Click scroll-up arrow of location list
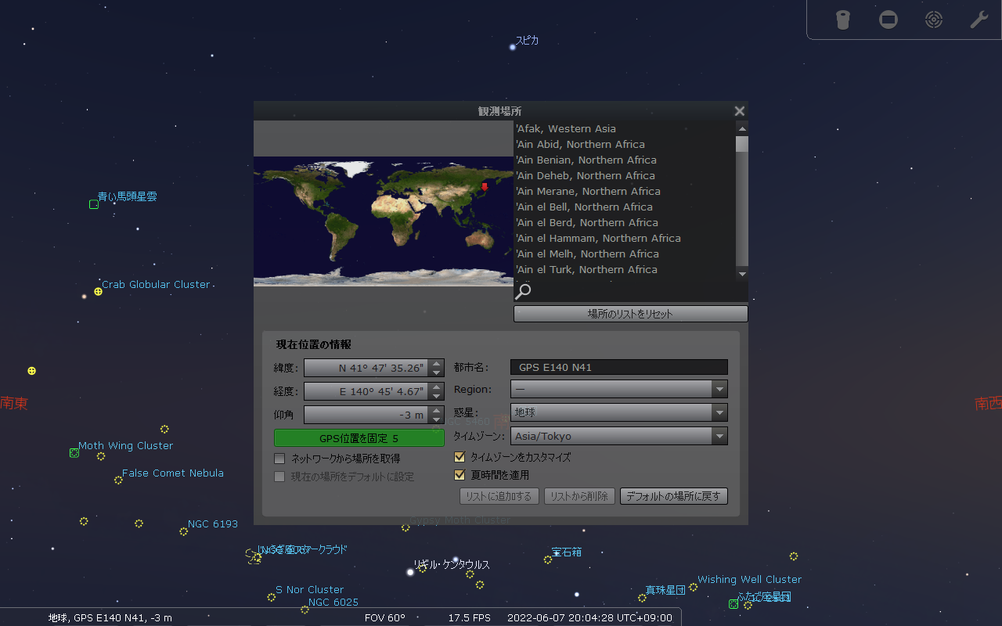Image resolution: width=1002 pixels, height=626 pixels. [742, 127]
